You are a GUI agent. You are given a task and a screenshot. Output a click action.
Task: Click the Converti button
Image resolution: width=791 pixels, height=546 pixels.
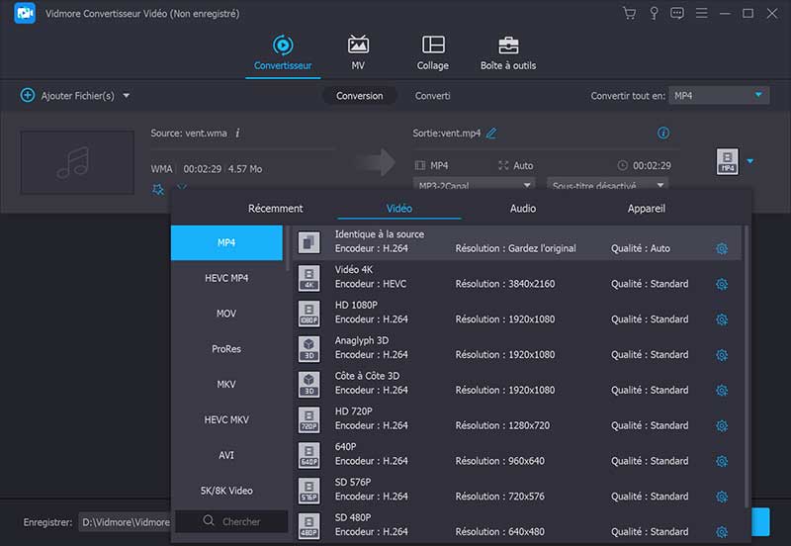(x=432, y=96)
